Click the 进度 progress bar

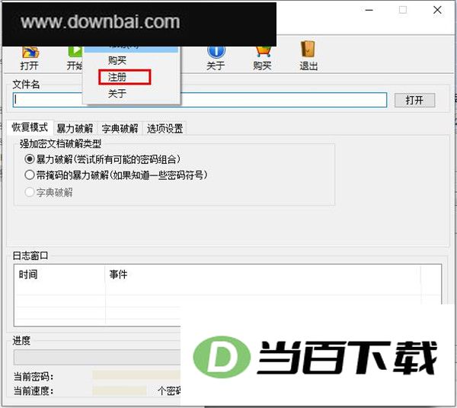(x=97, y=357)
